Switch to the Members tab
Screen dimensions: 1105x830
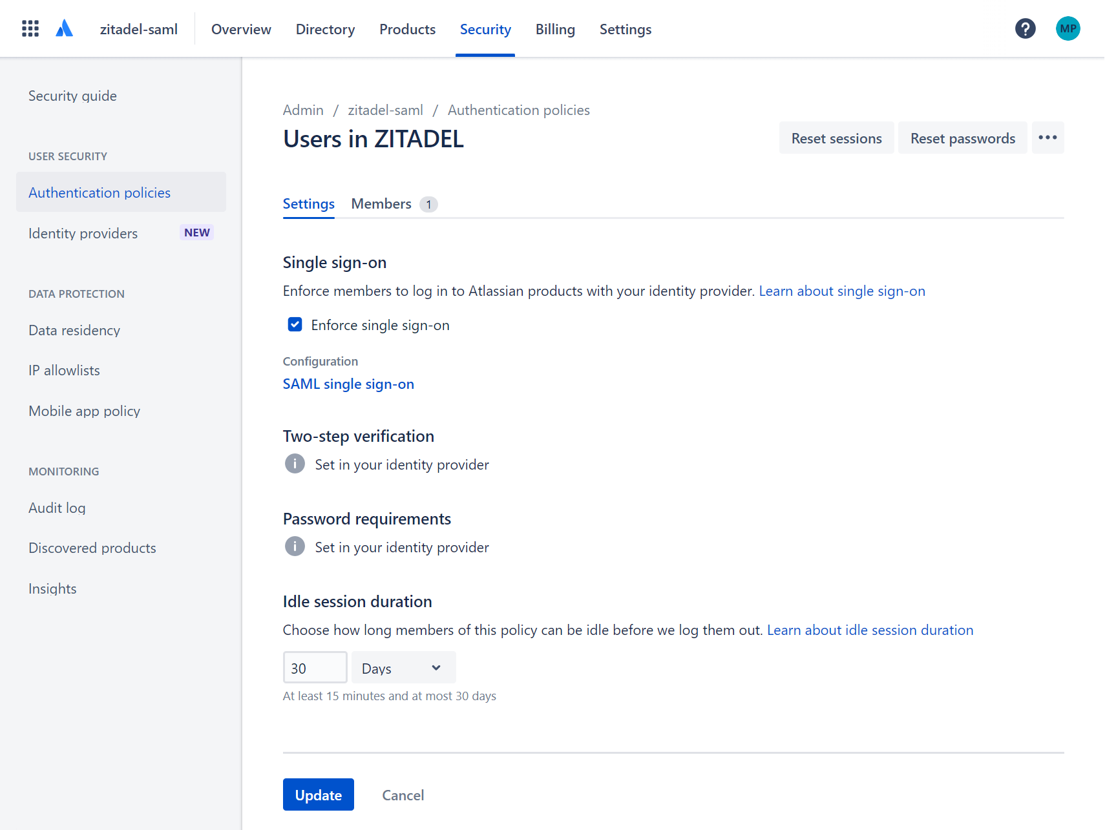click(x=381, y=203)
